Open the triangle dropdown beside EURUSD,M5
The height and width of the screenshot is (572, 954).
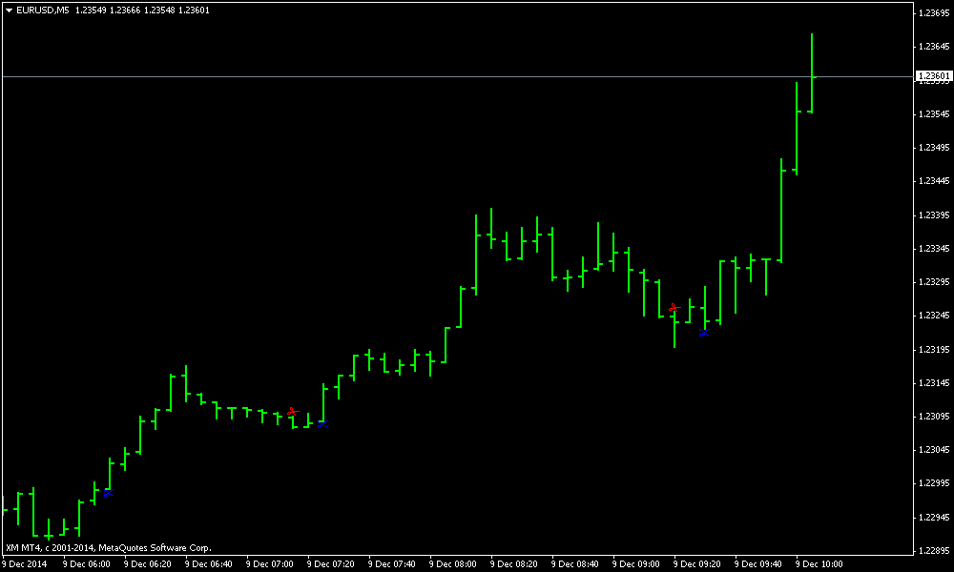[10, 10]
